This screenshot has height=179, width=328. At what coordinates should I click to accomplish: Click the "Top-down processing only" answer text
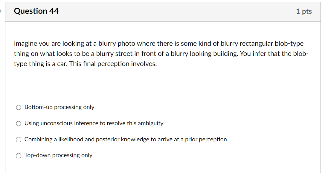tap(58, 155)
